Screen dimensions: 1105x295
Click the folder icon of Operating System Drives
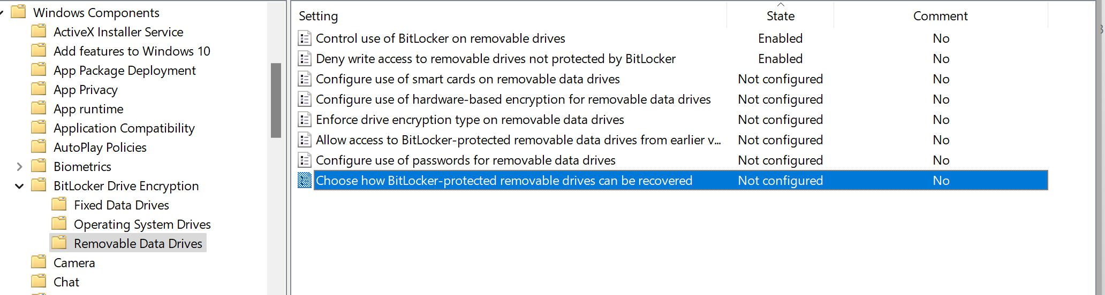(x=59, y=224)
